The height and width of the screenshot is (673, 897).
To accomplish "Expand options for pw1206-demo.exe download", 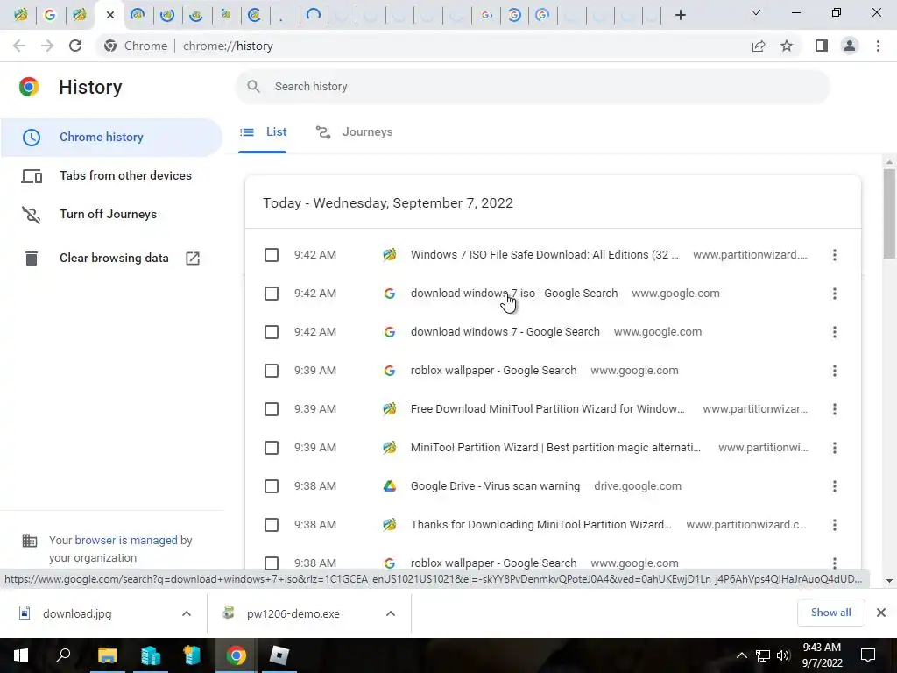I will [x=391, y=613].
